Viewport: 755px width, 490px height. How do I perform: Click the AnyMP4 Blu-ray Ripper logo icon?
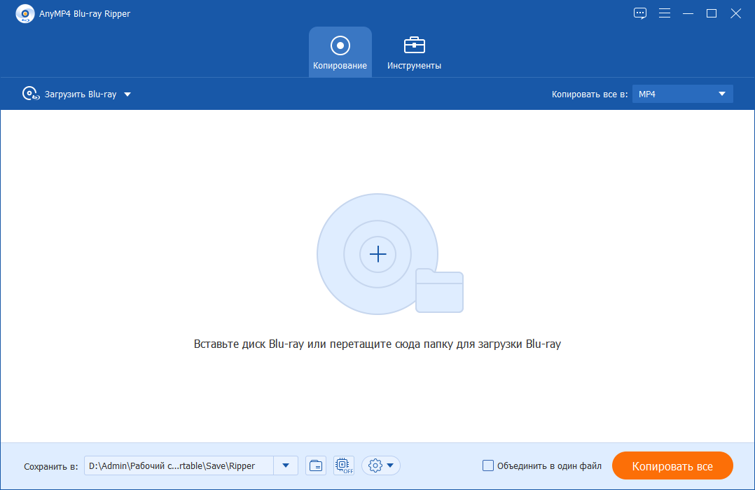(x=25, y=13)
